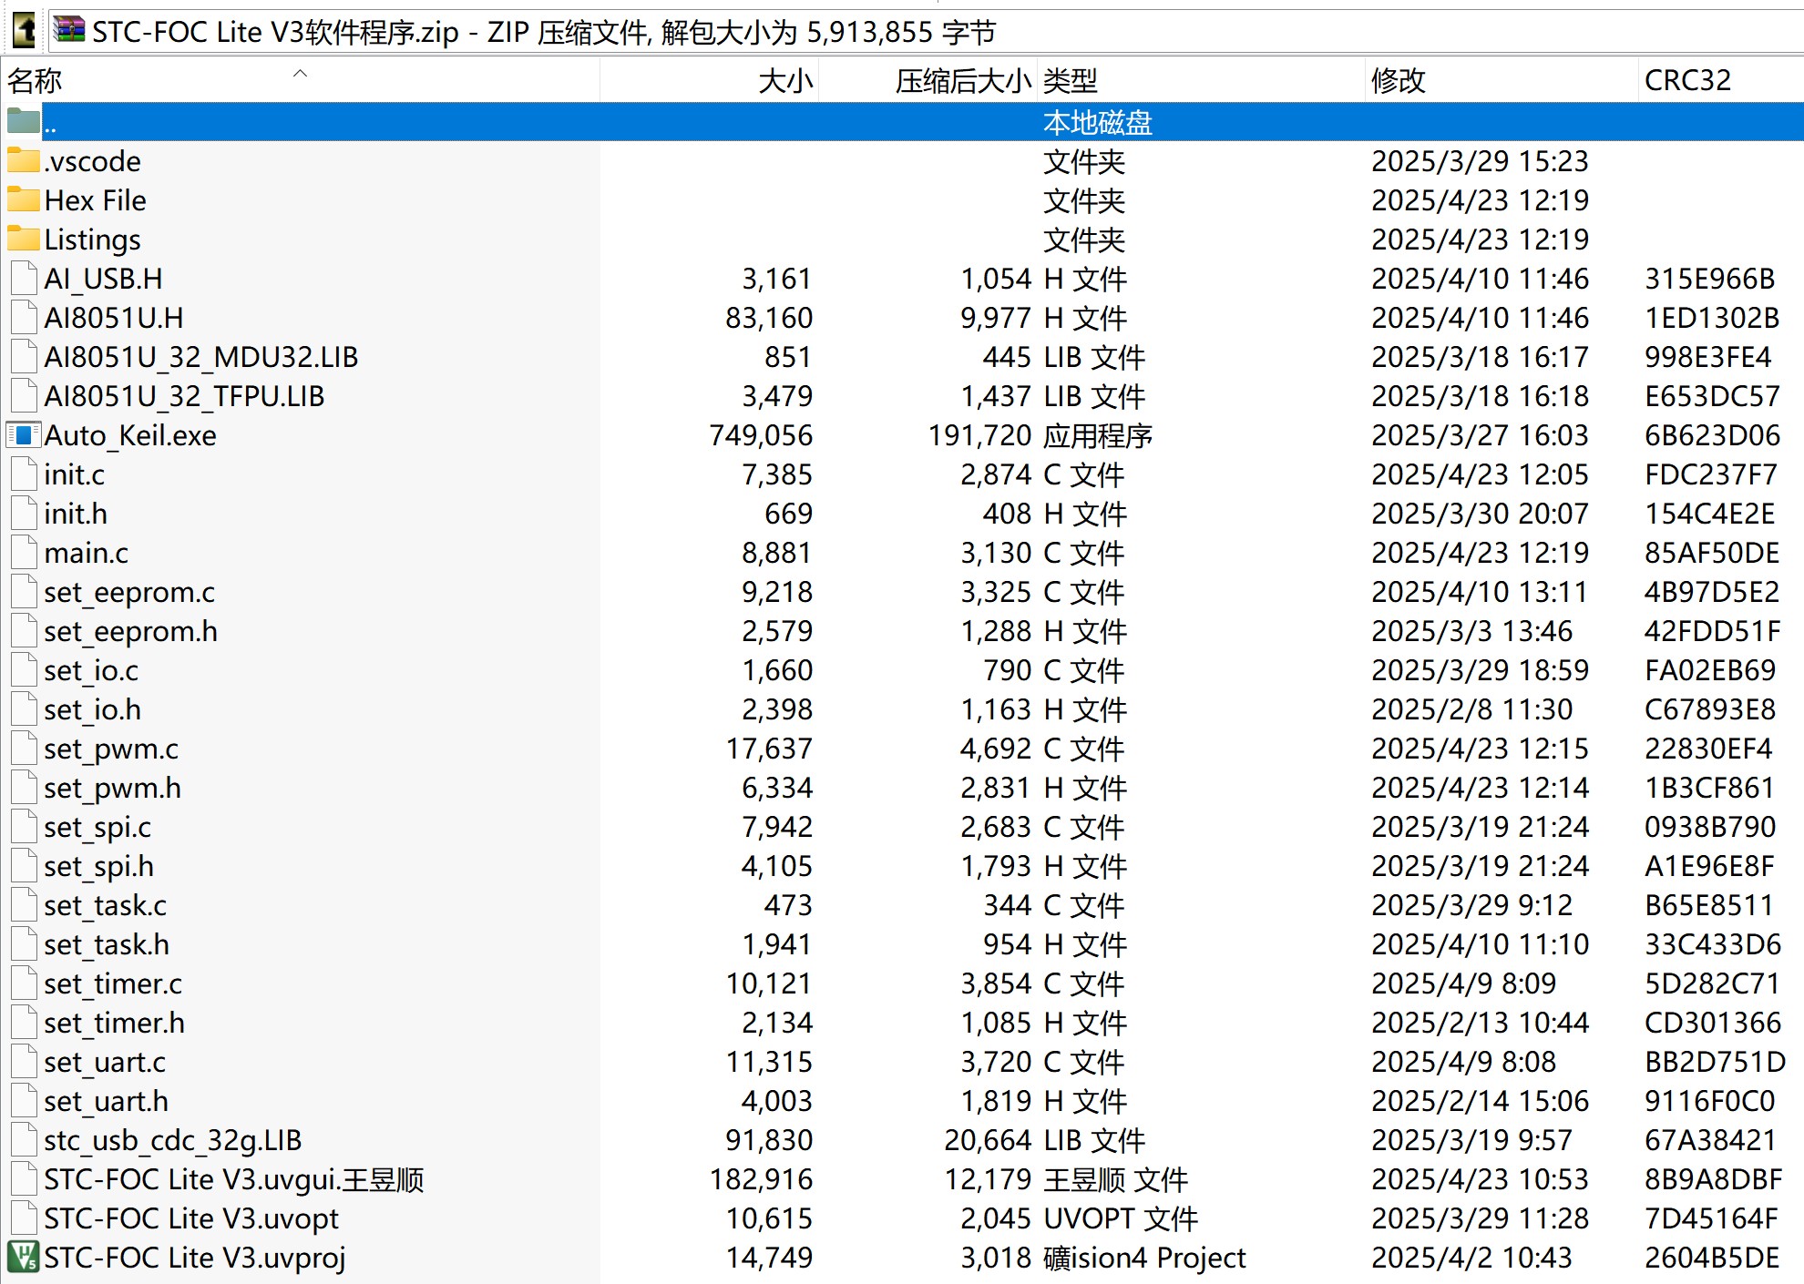The image size is (1804, 1284).
Task: Click type cell 'UVOPT 文件'
Action: [x=1121, y=1218]
